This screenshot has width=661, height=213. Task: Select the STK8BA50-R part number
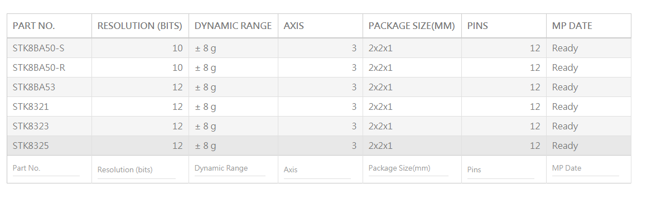39,67
